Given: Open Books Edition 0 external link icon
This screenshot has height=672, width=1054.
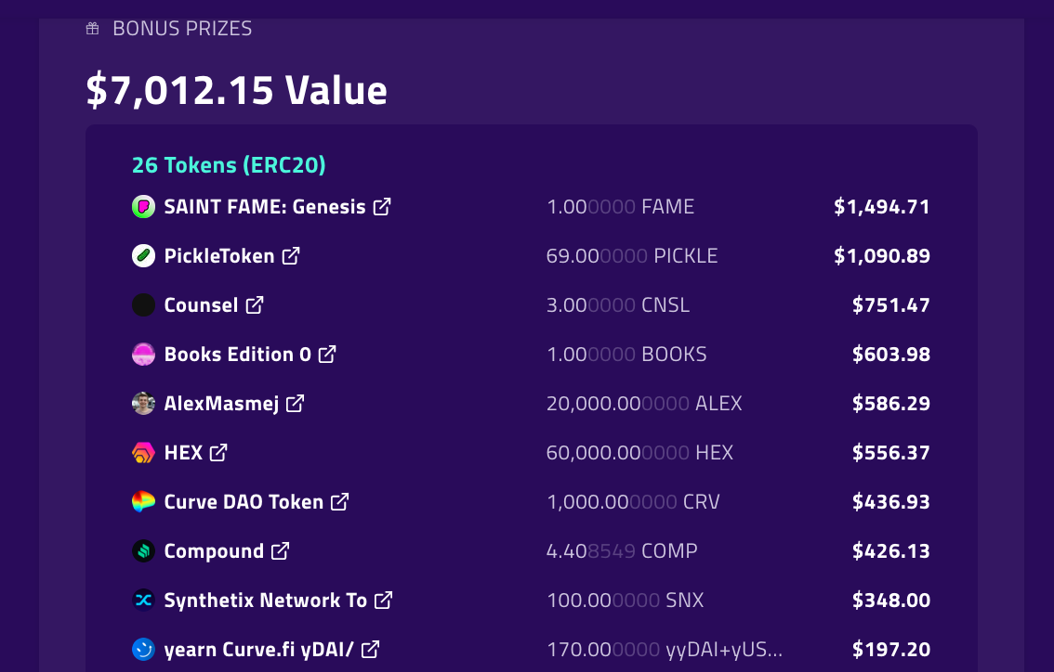Looking at the screenshot, I should [326, 354].
